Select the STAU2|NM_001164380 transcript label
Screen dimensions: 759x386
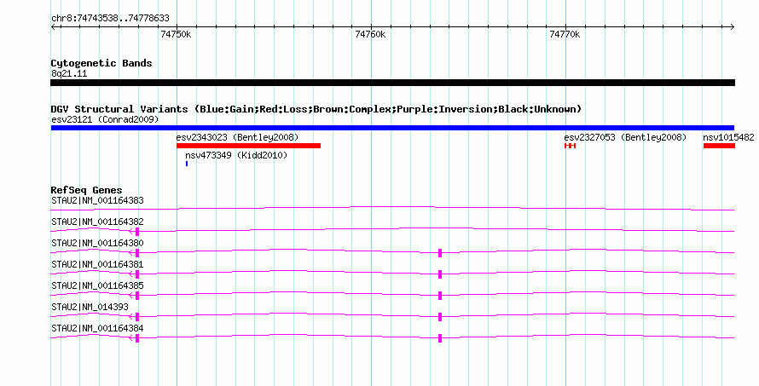pyautogui.click(x=97, y=243)
